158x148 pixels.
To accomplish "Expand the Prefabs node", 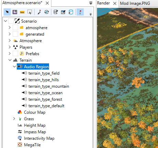I will 10,53.
